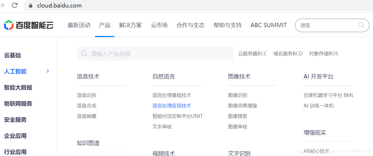Open the 语音唤醒 product link

tap(86, 116)
